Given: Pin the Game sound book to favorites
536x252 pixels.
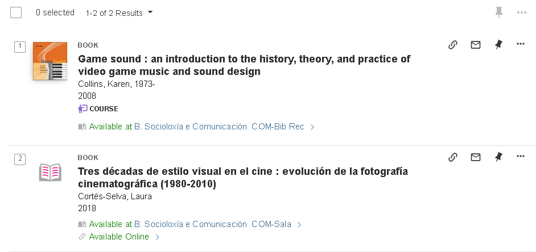Looking at the screenshot, I should [498, 45].
